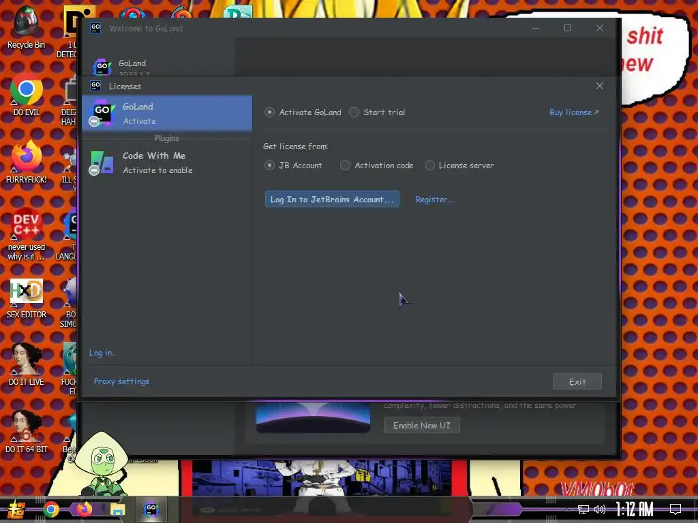Click Enable New UI in Welcome window

421,426
